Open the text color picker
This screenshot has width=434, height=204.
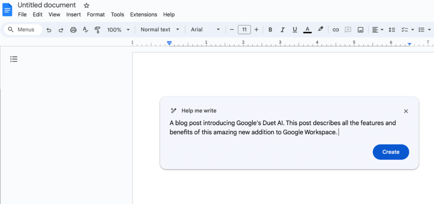coord(307,30)
